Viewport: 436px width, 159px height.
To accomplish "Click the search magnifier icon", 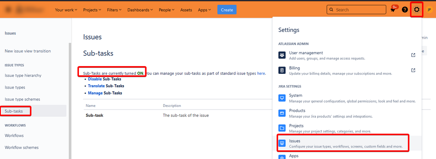I will coord(331,10).
